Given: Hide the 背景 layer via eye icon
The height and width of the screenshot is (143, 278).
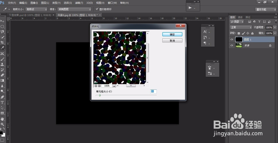Looking at the screenshot, I should tap(232, 45).
